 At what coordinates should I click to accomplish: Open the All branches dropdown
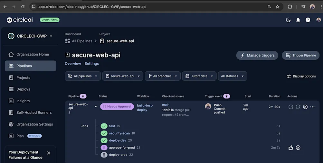[163, 76]
